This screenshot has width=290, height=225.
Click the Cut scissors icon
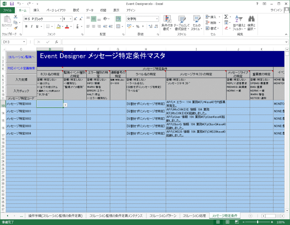tap(16, 17)
